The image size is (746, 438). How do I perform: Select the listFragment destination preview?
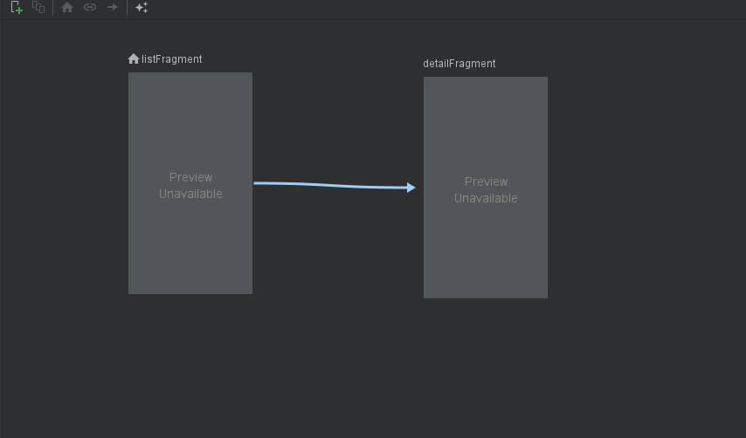click(x=190, y=183)
